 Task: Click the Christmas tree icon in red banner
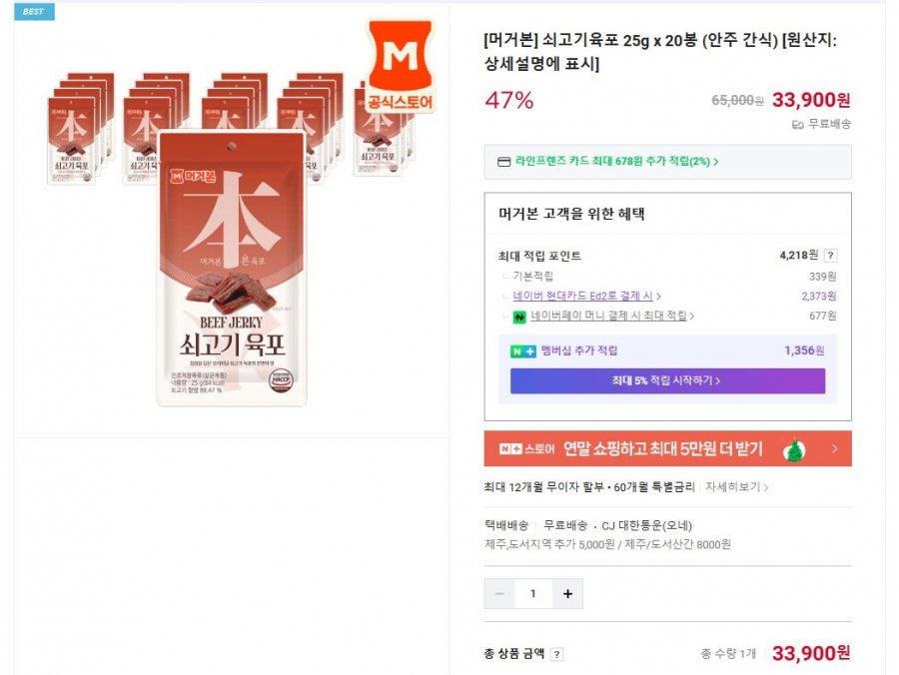point(794,449)
